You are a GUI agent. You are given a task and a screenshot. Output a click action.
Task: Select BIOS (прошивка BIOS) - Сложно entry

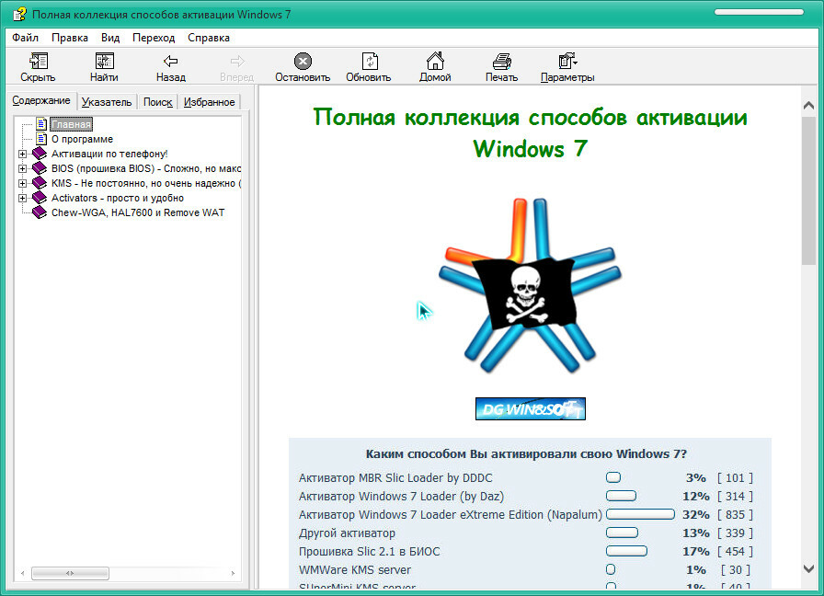pyautogui.click(x=146, y=168)
